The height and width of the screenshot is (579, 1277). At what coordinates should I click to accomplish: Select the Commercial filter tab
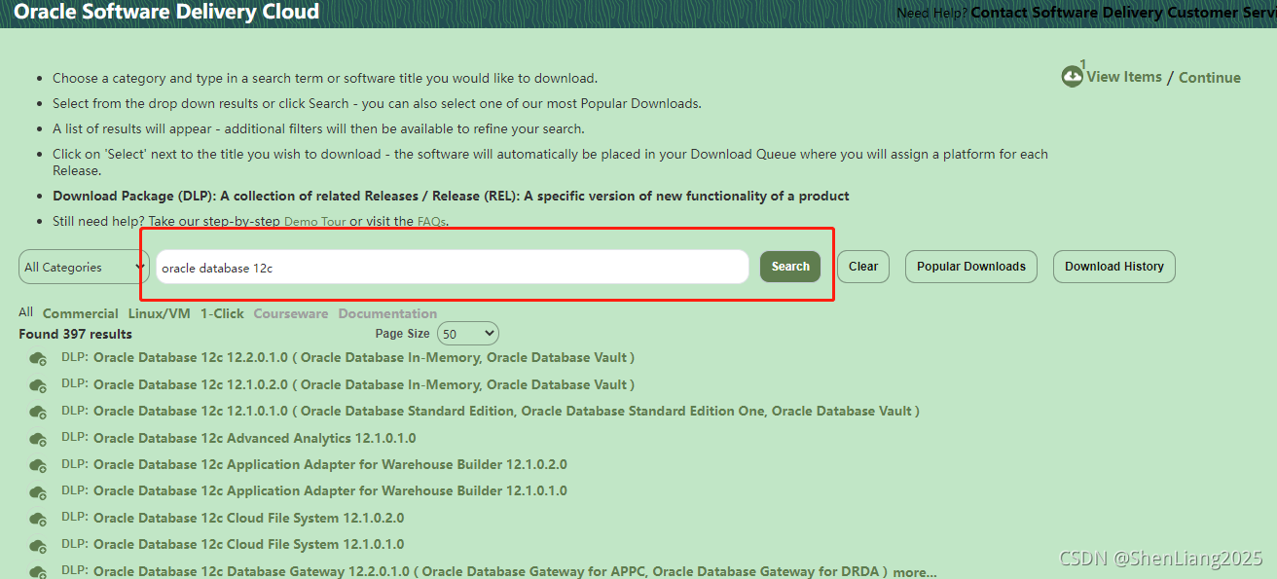[x=81, y=313]
